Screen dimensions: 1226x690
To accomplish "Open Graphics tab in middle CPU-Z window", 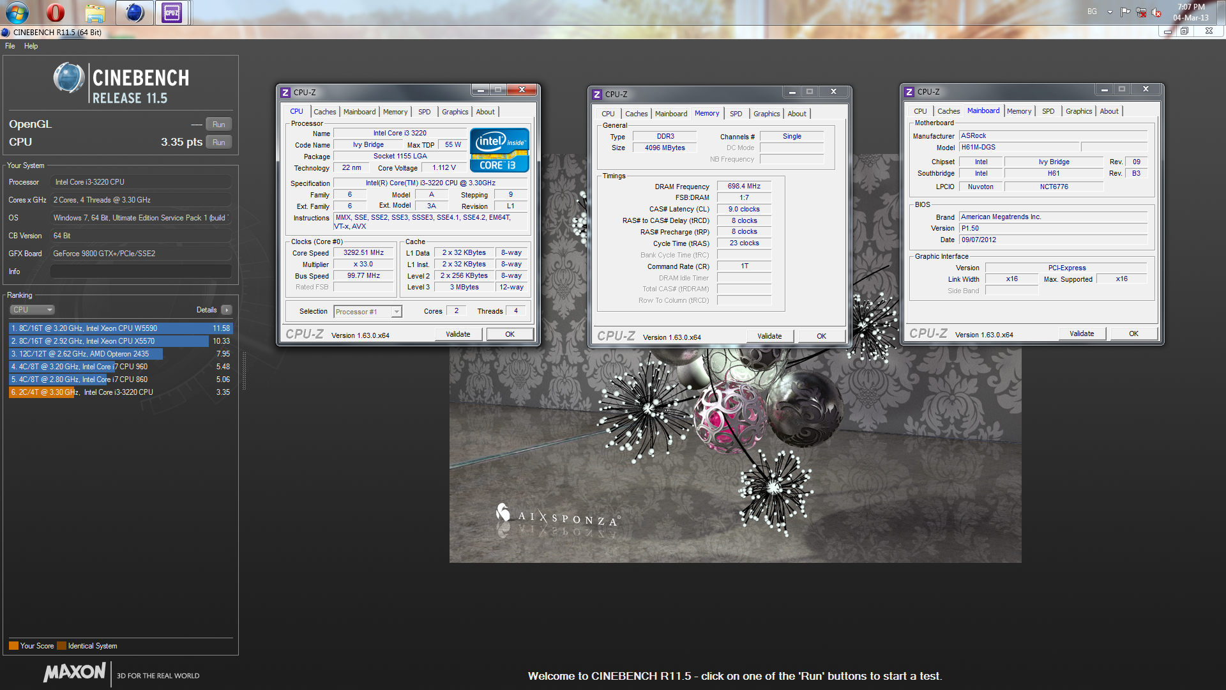I will pos(767,114).
